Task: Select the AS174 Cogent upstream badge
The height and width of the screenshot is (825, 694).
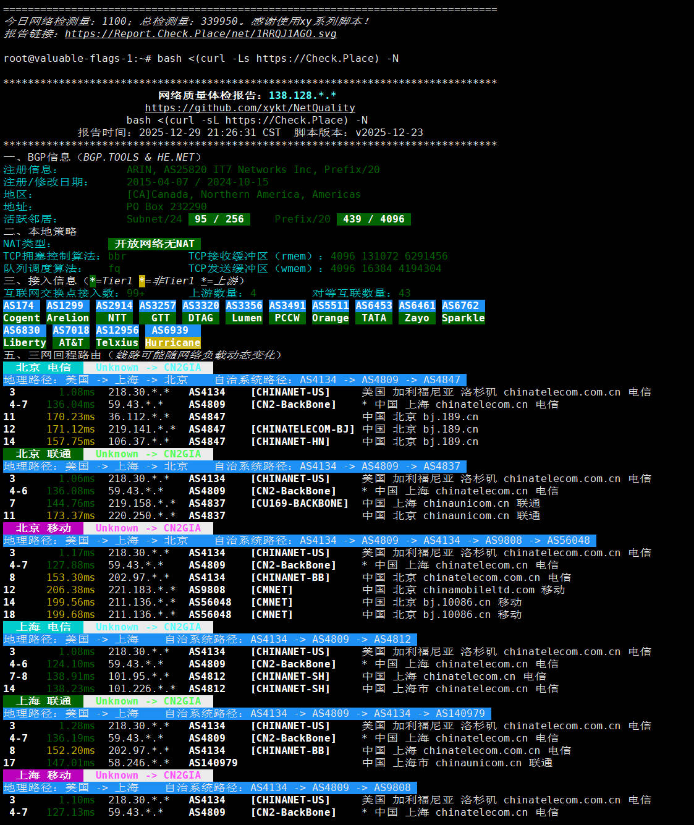Action: point(22,312)
